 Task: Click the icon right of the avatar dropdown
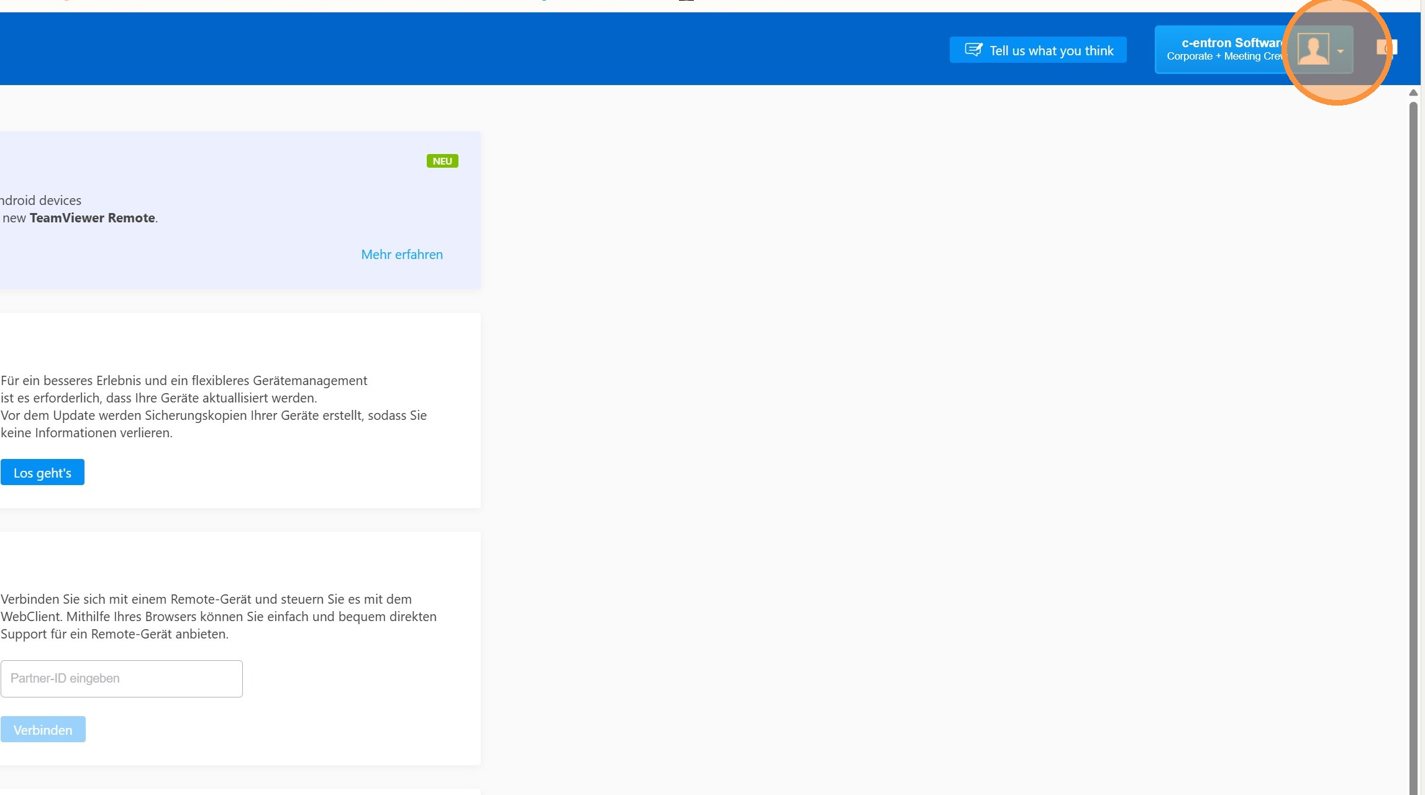pos(1386,48)
